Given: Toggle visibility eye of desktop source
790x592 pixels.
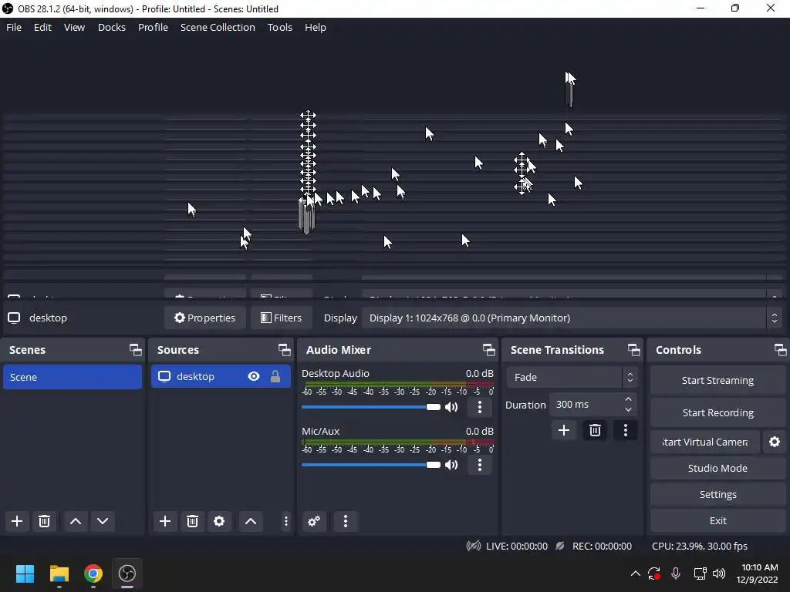Looking at the screenshot, I should [x=253, y=376].
